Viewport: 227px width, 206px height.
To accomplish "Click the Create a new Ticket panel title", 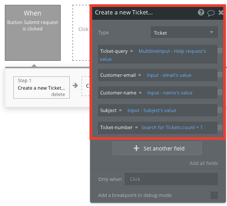I will click(x=124, y=12).
